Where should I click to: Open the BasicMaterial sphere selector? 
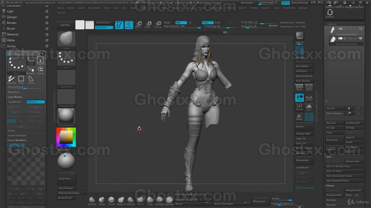(66, 116)
